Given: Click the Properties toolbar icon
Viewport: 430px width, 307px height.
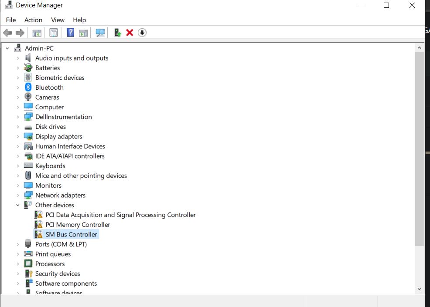Looking at the screenshot, I should point(54,33).
